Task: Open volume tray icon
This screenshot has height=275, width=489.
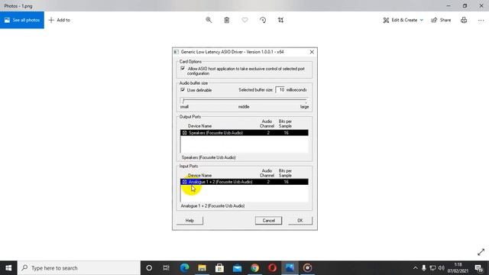Action: 442,268
